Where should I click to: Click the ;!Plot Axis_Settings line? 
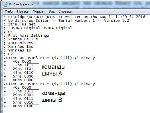coord(27,35)
